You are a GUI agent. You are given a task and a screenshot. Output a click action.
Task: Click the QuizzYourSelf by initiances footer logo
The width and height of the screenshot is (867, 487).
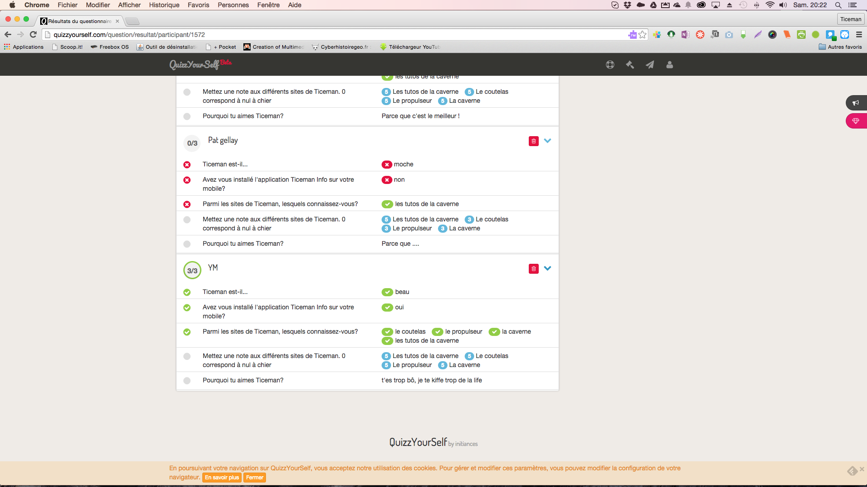click(433, 442)
